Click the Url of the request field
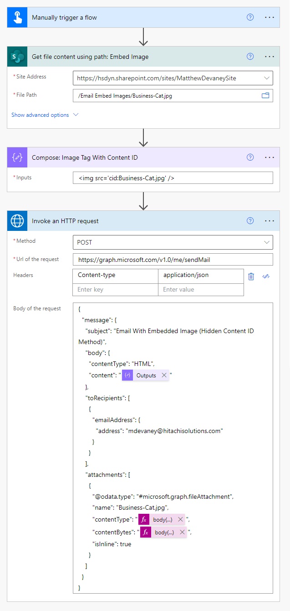Viewport: 290px width, 611px height. (173, 259)
